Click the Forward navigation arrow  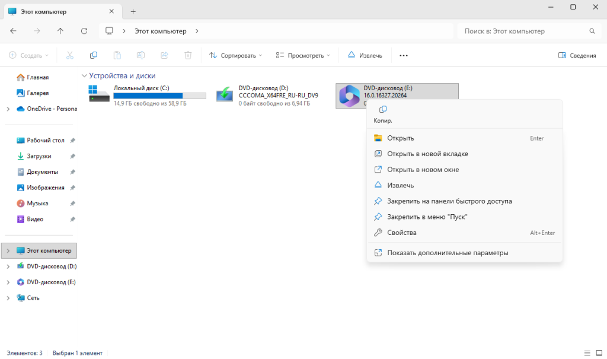(37, 31)
